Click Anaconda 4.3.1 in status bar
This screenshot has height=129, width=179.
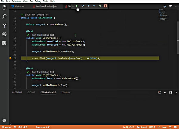coord(43,127)
